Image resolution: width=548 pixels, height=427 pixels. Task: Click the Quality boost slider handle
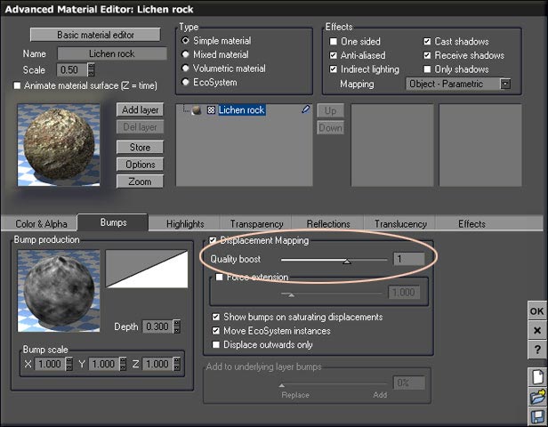click(x=346, y=261)
